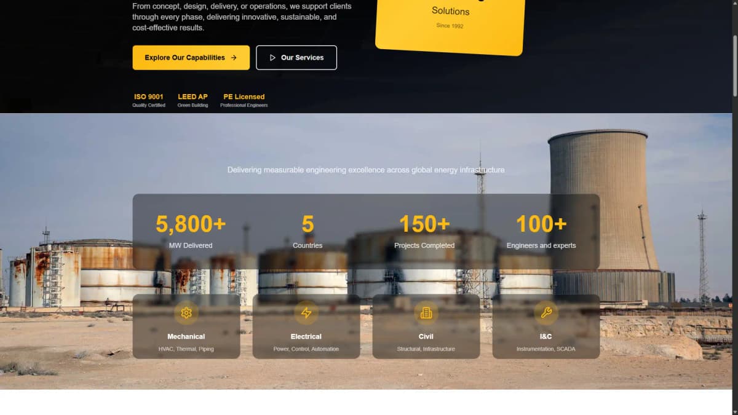Click the Our Services button
This screenshot has width=738, height=415.
coord(296,57)
